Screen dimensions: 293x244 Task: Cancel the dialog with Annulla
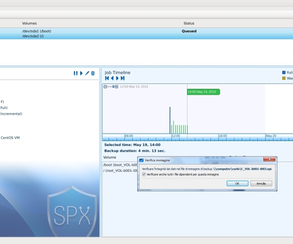tap(261, 183)
